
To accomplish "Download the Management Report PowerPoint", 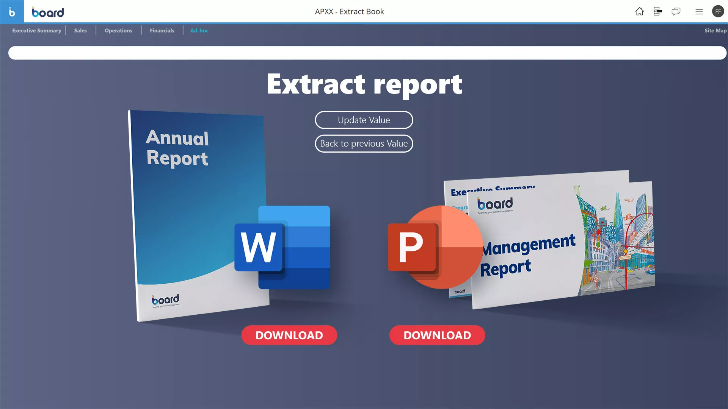I will point(437,335).
